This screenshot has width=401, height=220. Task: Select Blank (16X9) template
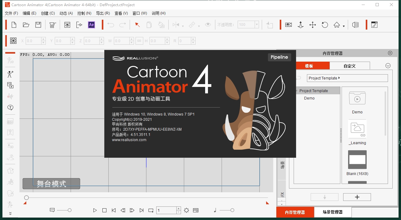pos(357,160)
